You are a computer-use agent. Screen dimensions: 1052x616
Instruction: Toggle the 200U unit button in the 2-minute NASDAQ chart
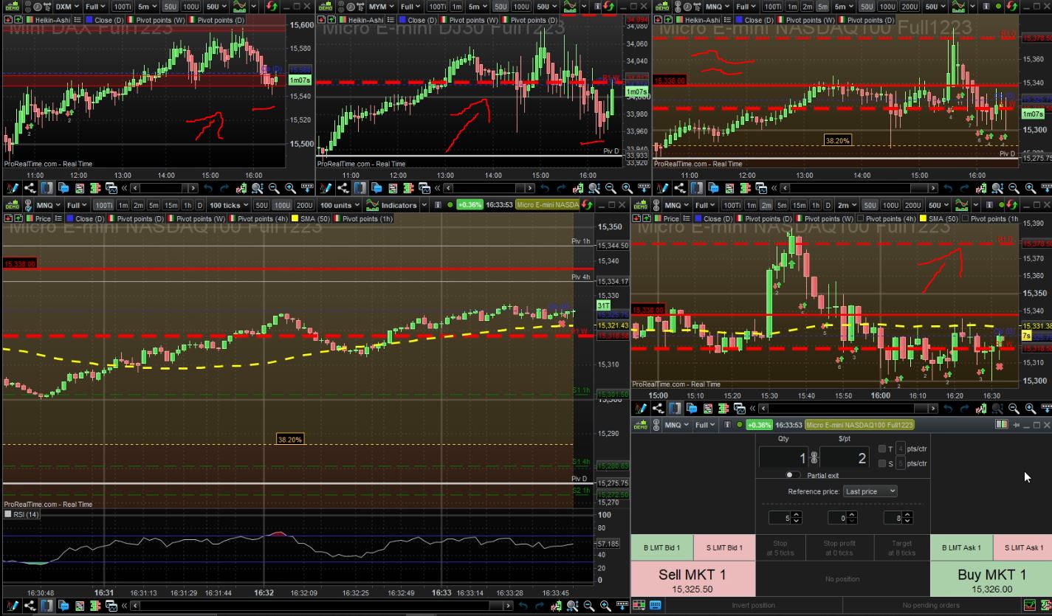[912, 205]
